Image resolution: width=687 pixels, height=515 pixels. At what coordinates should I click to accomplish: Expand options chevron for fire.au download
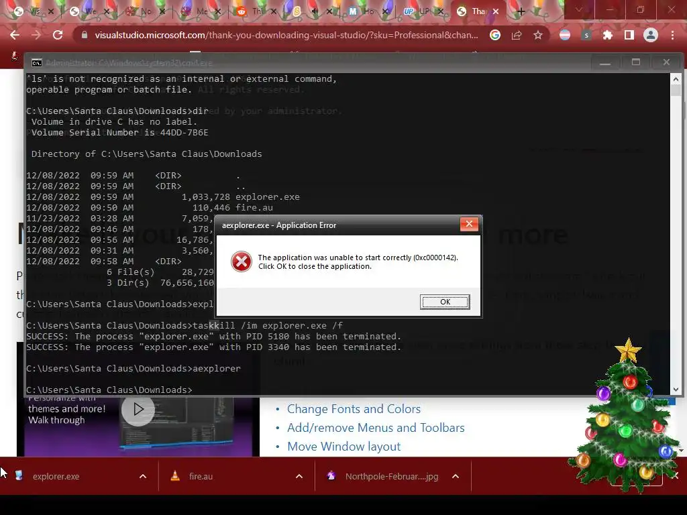point(299,477)
